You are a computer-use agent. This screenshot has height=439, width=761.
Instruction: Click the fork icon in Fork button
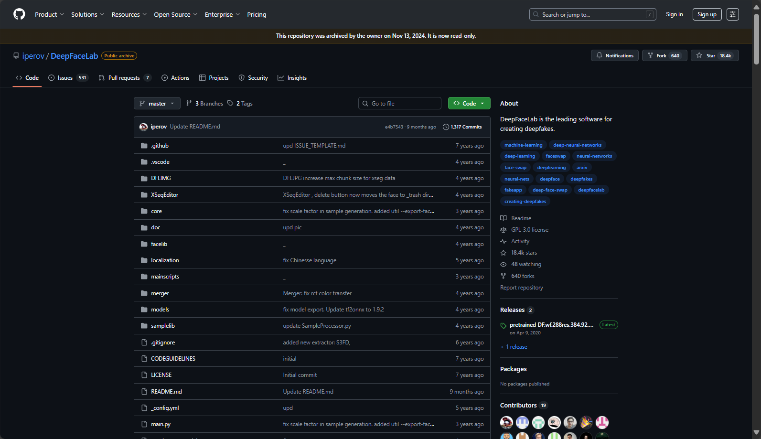click(x=650, y=55)
